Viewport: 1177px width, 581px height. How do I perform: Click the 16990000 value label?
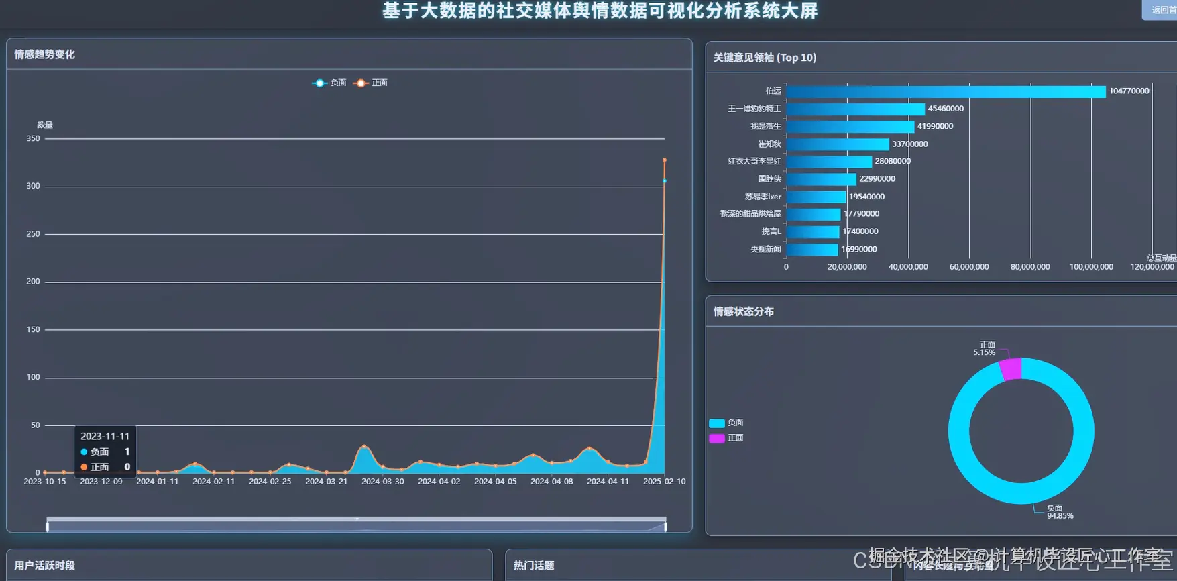pos(859,250)
